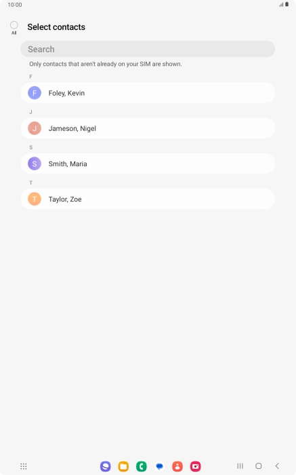Tap the orange T avatar icon
This screenshot has width=296, height=475.
[35, 199]
